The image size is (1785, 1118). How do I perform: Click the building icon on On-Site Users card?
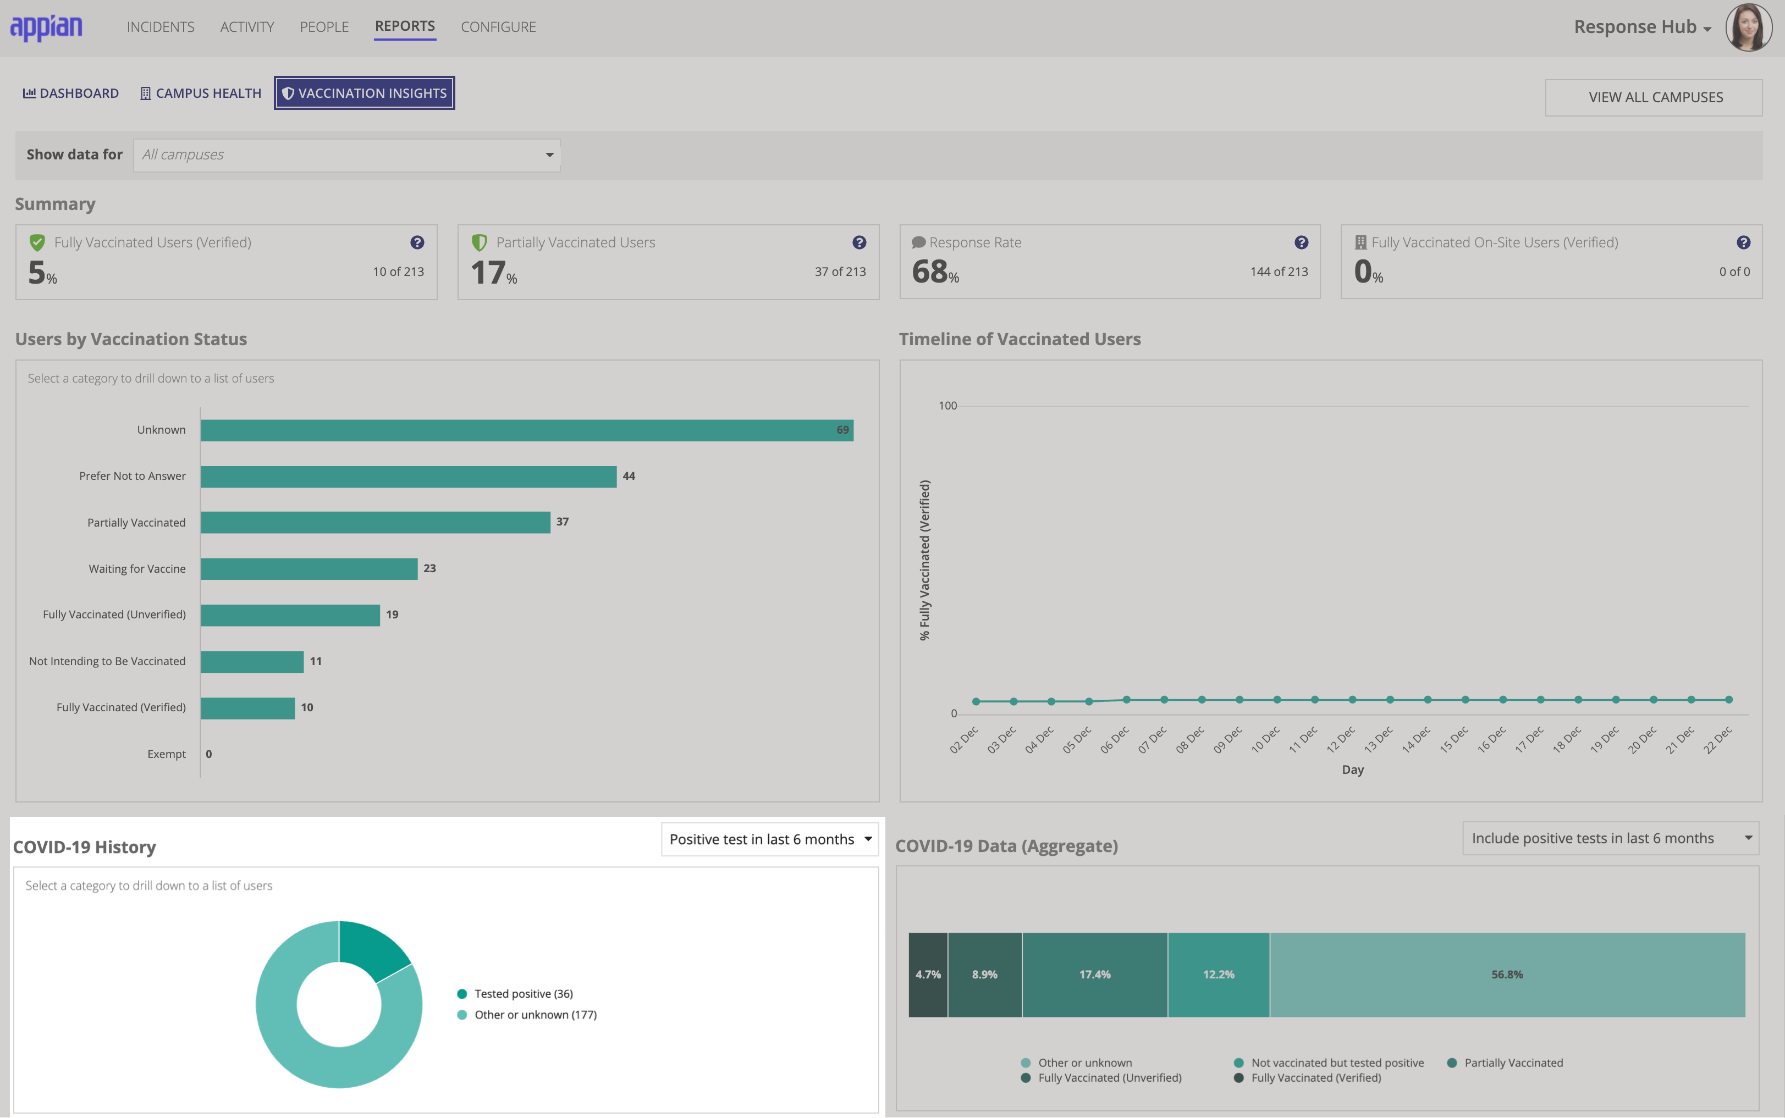(x=1360, y=242)
